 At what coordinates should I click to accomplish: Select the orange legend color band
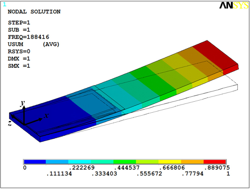[192, 162]
